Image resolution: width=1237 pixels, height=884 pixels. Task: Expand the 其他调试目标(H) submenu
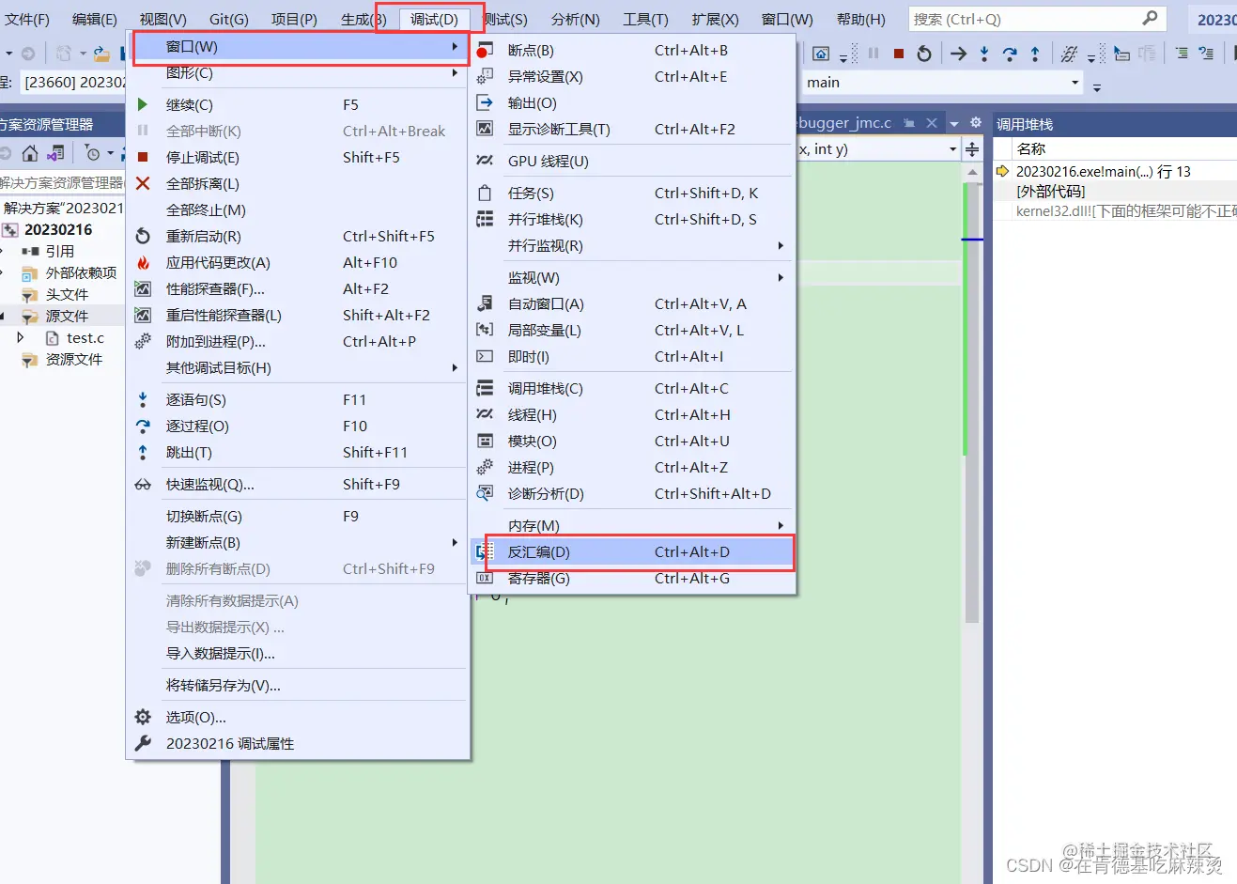pos(297,367)
